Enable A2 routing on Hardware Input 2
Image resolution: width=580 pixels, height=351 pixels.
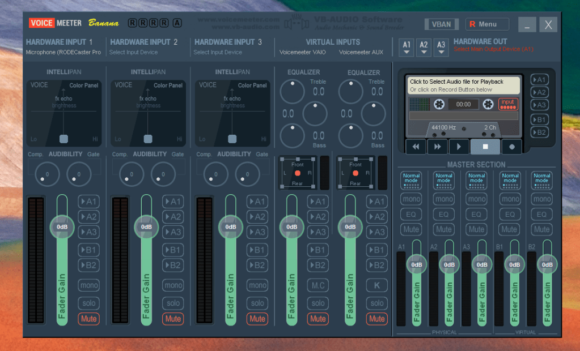click(173, 216)
